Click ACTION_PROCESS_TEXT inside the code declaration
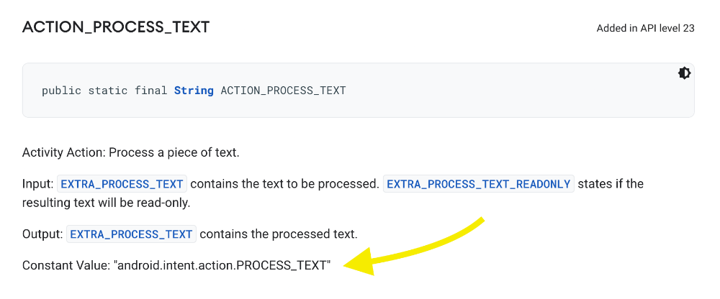This screenshot has height=299, width=720. coord(283,91)
